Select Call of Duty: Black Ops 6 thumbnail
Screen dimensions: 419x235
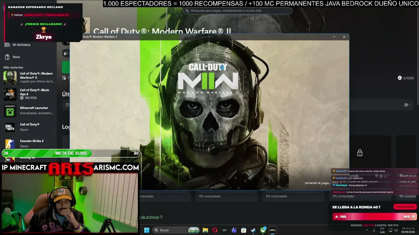coord(10,94)
